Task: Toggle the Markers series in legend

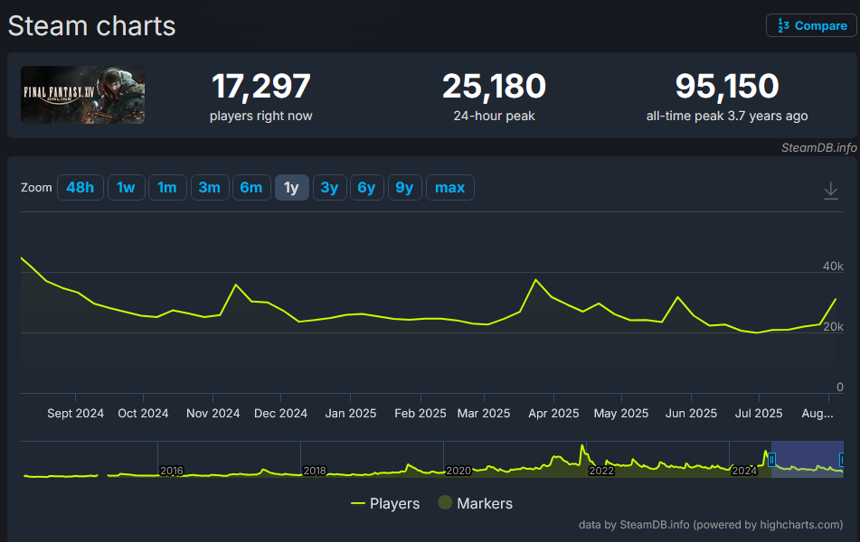Action: coord(476,503)
